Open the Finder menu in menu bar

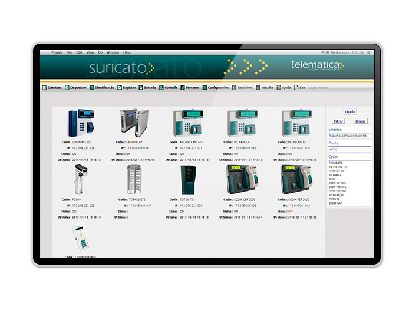pyautogui.click(x=57, y=52)
